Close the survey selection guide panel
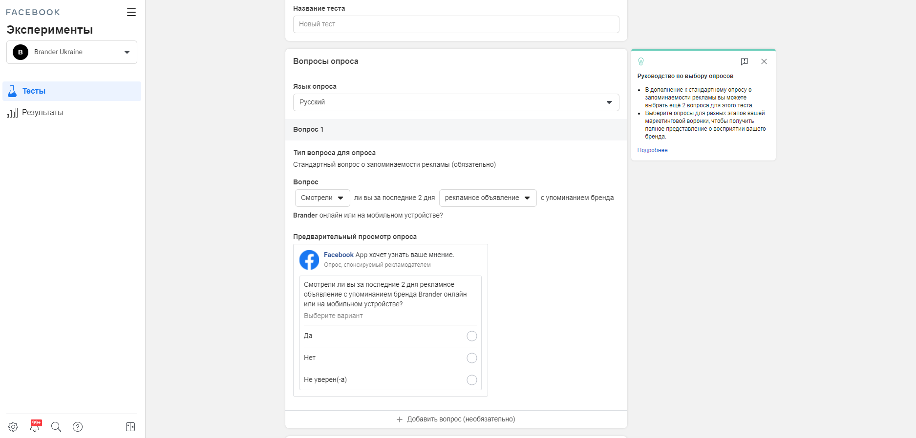916x438 pixels. click(x=764, y=61)
